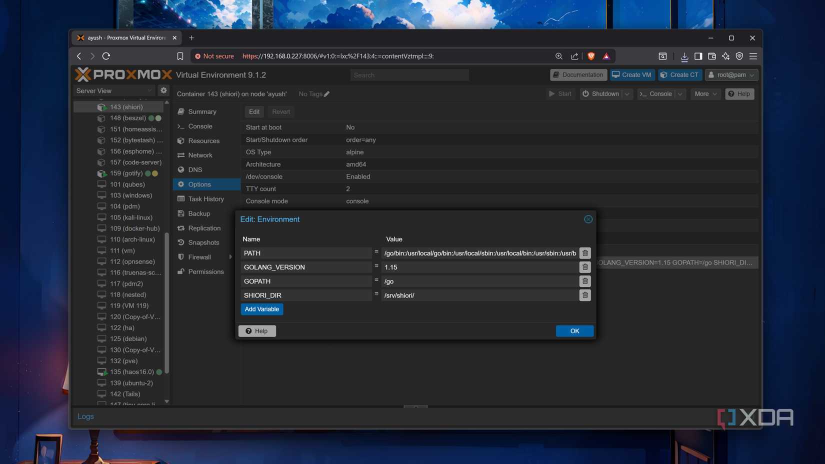Image resolution: width=825 pixels, height=464 pixels.
Task: Click the browser download icon
Action: 684,56
